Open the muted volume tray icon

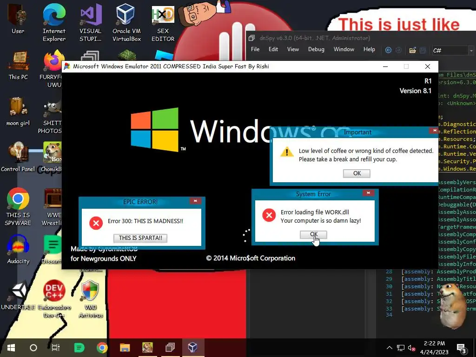(411, 348)
